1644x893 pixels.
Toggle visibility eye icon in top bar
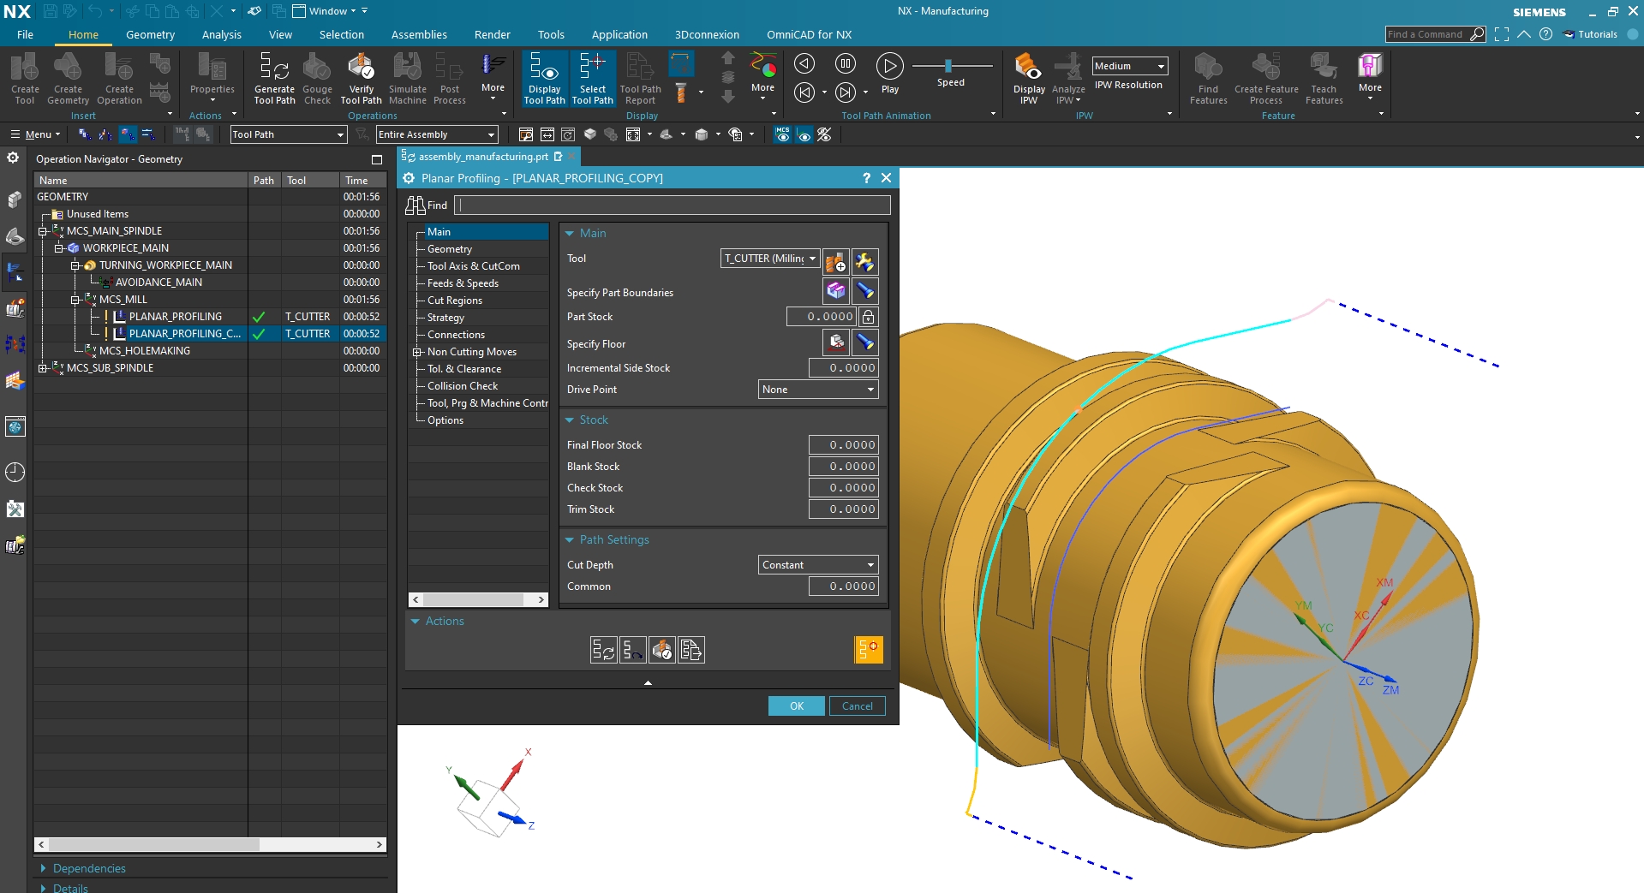click(x=804, y=134)
